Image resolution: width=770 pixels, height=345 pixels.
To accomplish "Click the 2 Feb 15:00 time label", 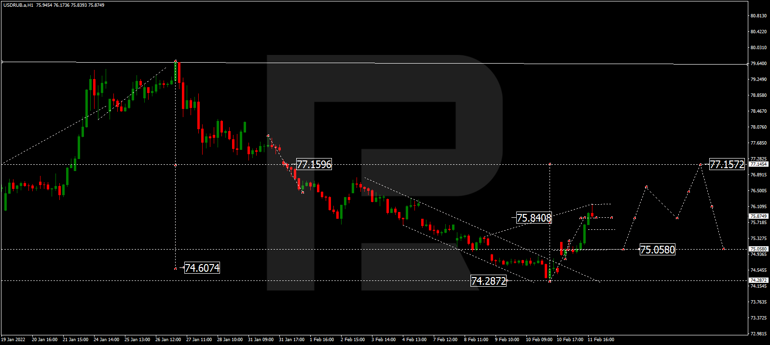I will coord(353,340).
